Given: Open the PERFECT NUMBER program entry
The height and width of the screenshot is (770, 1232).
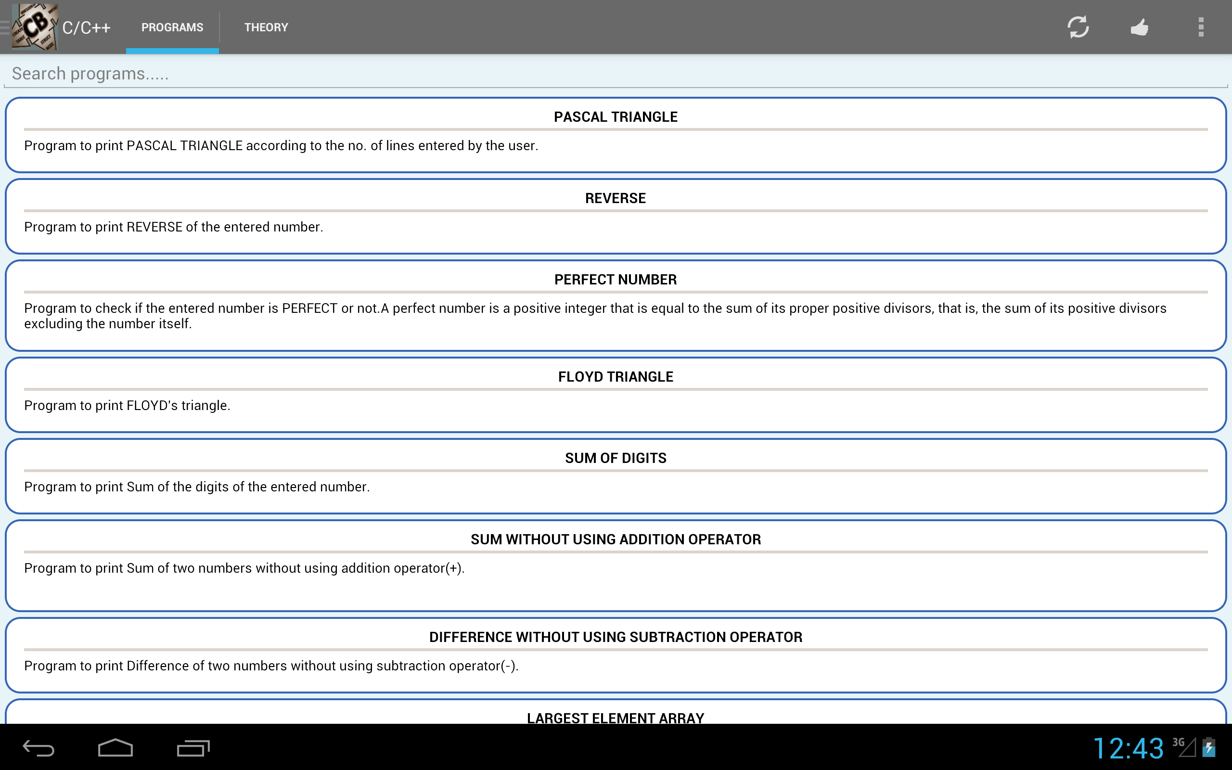Looking at the screenshot, I should tap(616, 305).
